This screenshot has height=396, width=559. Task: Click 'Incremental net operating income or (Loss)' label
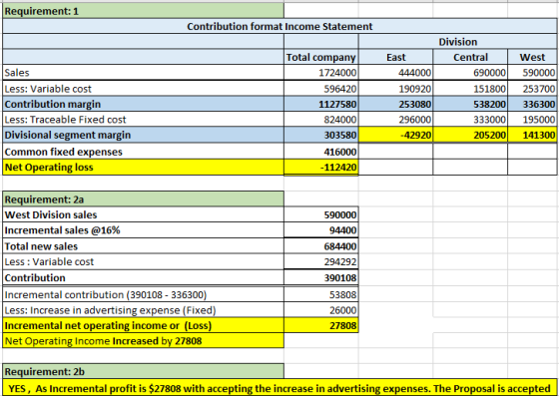point(144,325)
